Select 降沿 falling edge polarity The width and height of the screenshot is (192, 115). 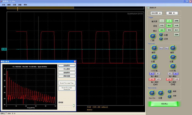pos(169,26)
